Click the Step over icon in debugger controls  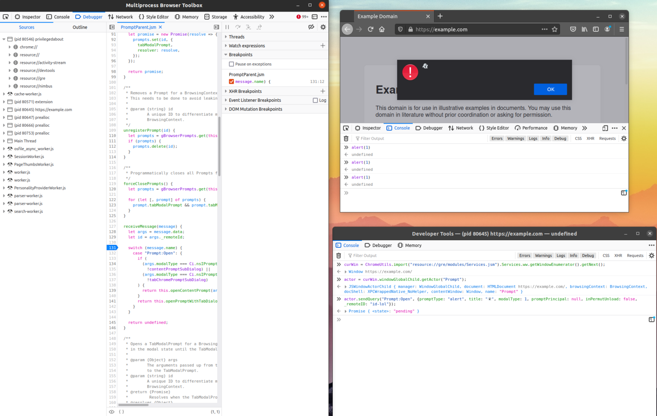tap(238, 27)
